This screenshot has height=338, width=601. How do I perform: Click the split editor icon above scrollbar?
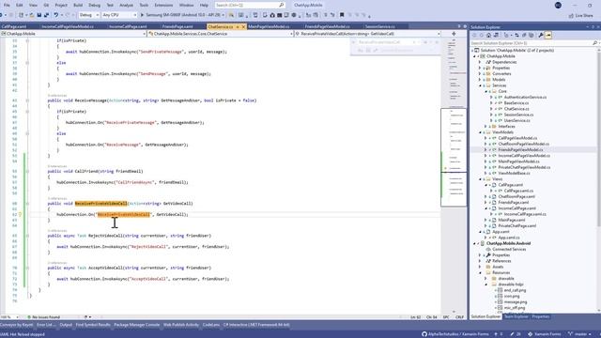pyautogui.click(x=454, y=34)
